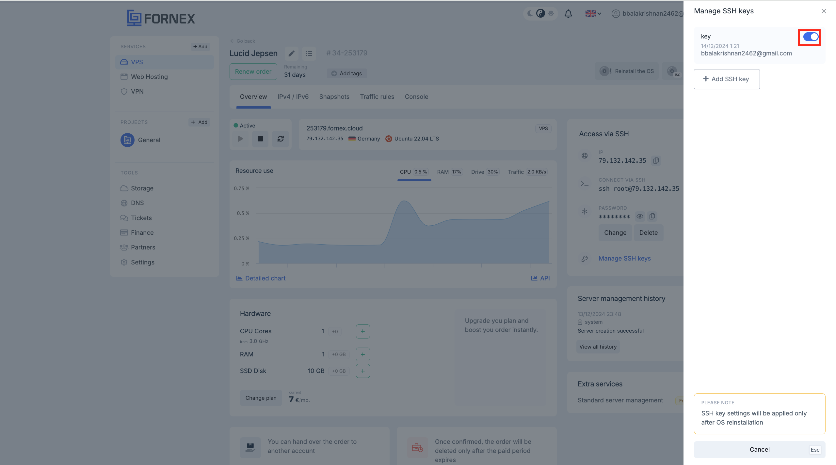836x465 pixels.
Task: Click the Add SSH key button
Action: 727,79
